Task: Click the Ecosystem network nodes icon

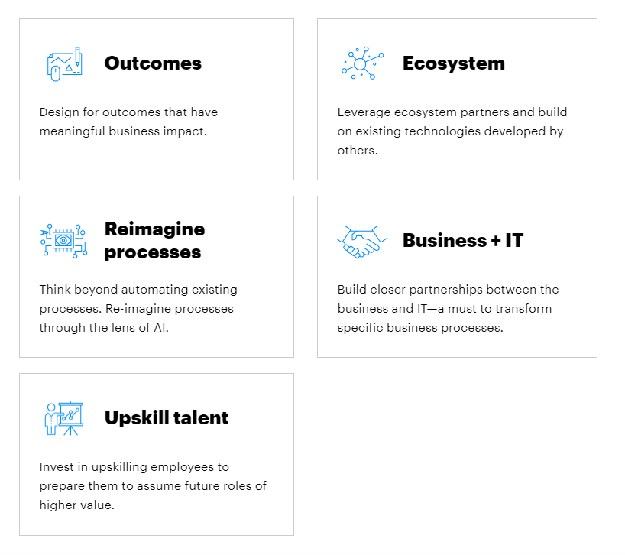Action: tap(362, 63)
